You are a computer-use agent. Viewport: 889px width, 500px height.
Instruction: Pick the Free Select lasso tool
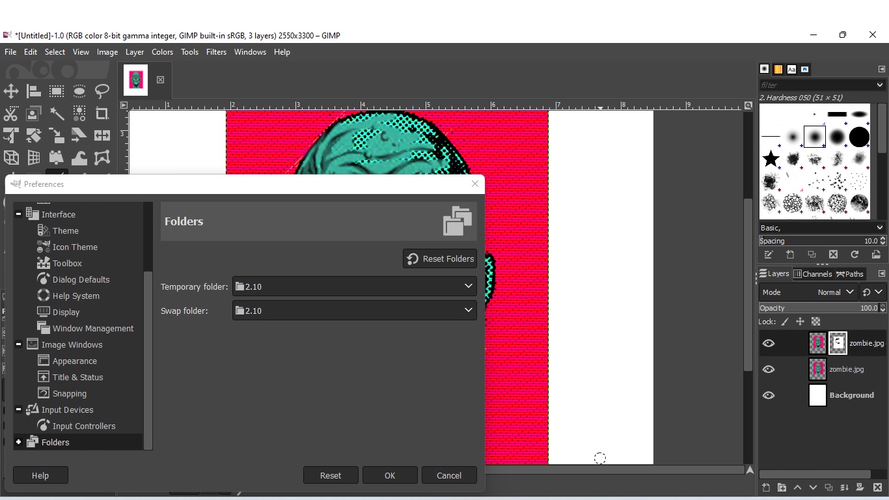(x=102, y=91)
